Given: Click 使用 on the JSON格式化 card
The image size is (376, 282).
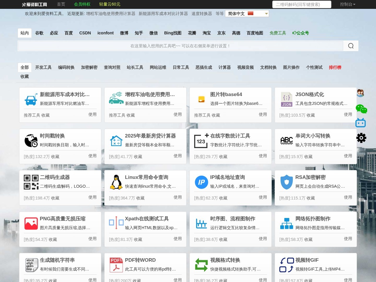Looking at the screenshot, I should (348, 114).
